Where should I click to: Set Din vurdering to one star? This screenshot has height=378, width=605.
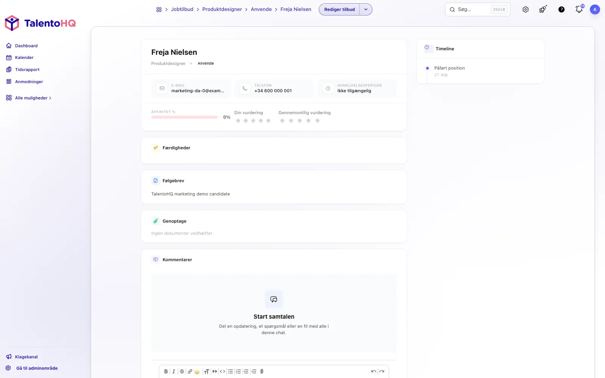[238, 121]
